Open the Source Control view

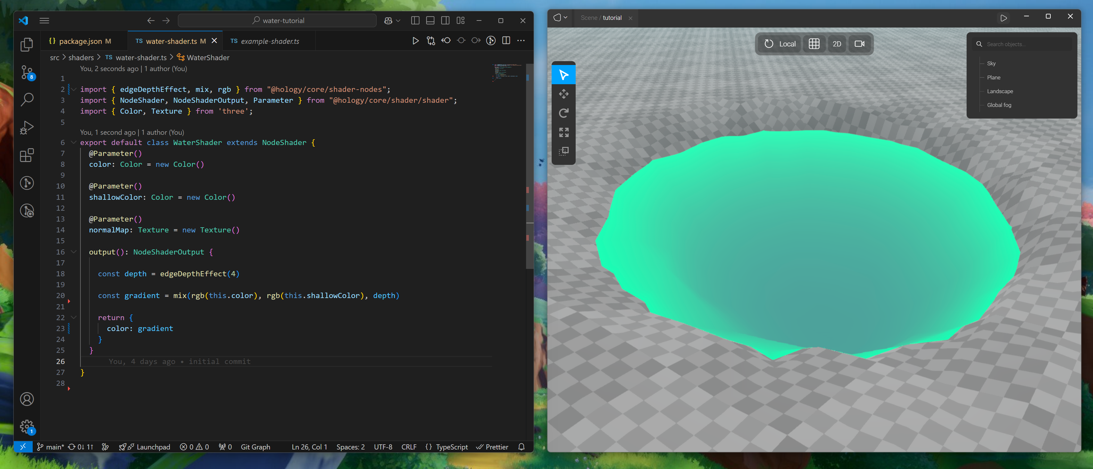coord(27,72)
